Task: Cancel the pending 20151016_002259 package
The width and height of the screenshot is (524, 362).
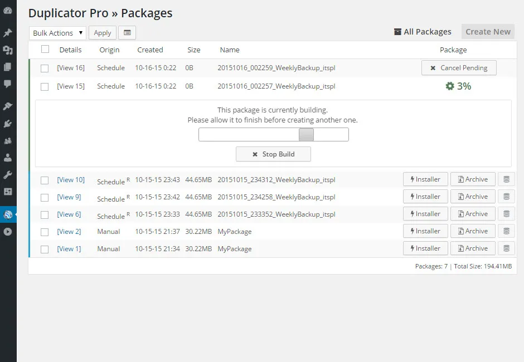Action: point(459,67)
